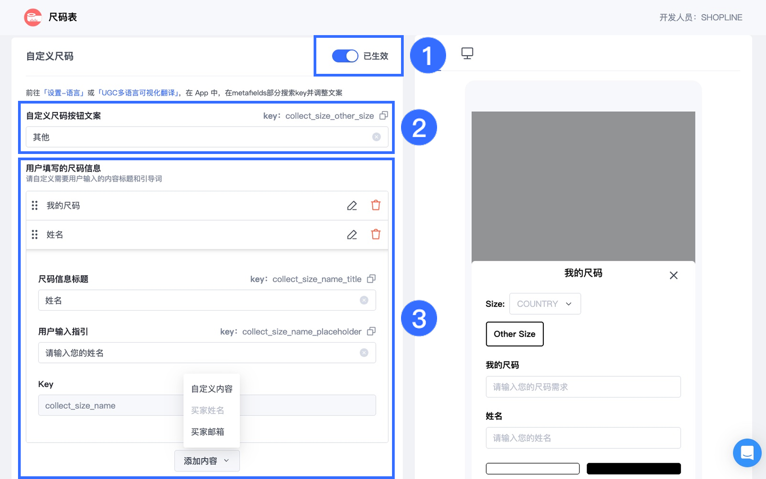Screen dimensions: 766x479
Task: Click the collect_size_name Key field
Action: (x=207, y=405)
